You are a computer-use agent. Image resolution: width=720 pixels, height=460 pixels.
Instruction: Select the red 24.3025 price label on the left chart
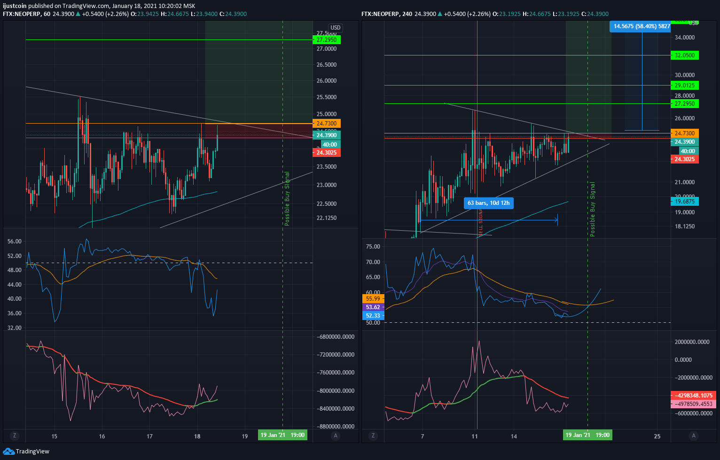point(326,153)
